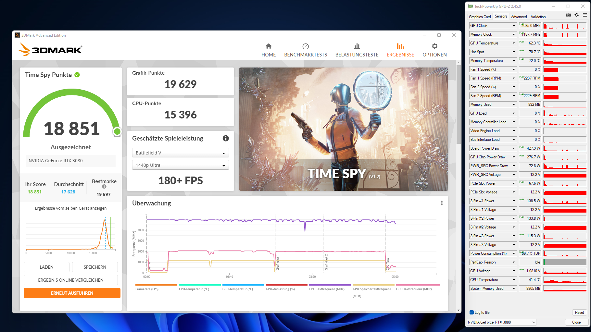This screenshot has height=332, width=591.
Task: Click the Benchmarktests gauge icon
Action: pos(306,46)
